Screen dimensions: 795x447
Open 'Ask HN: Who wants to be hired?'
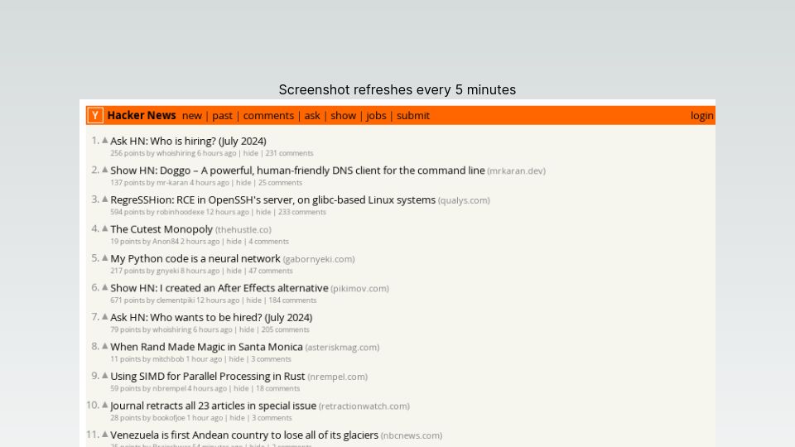(x=211, y=317)
